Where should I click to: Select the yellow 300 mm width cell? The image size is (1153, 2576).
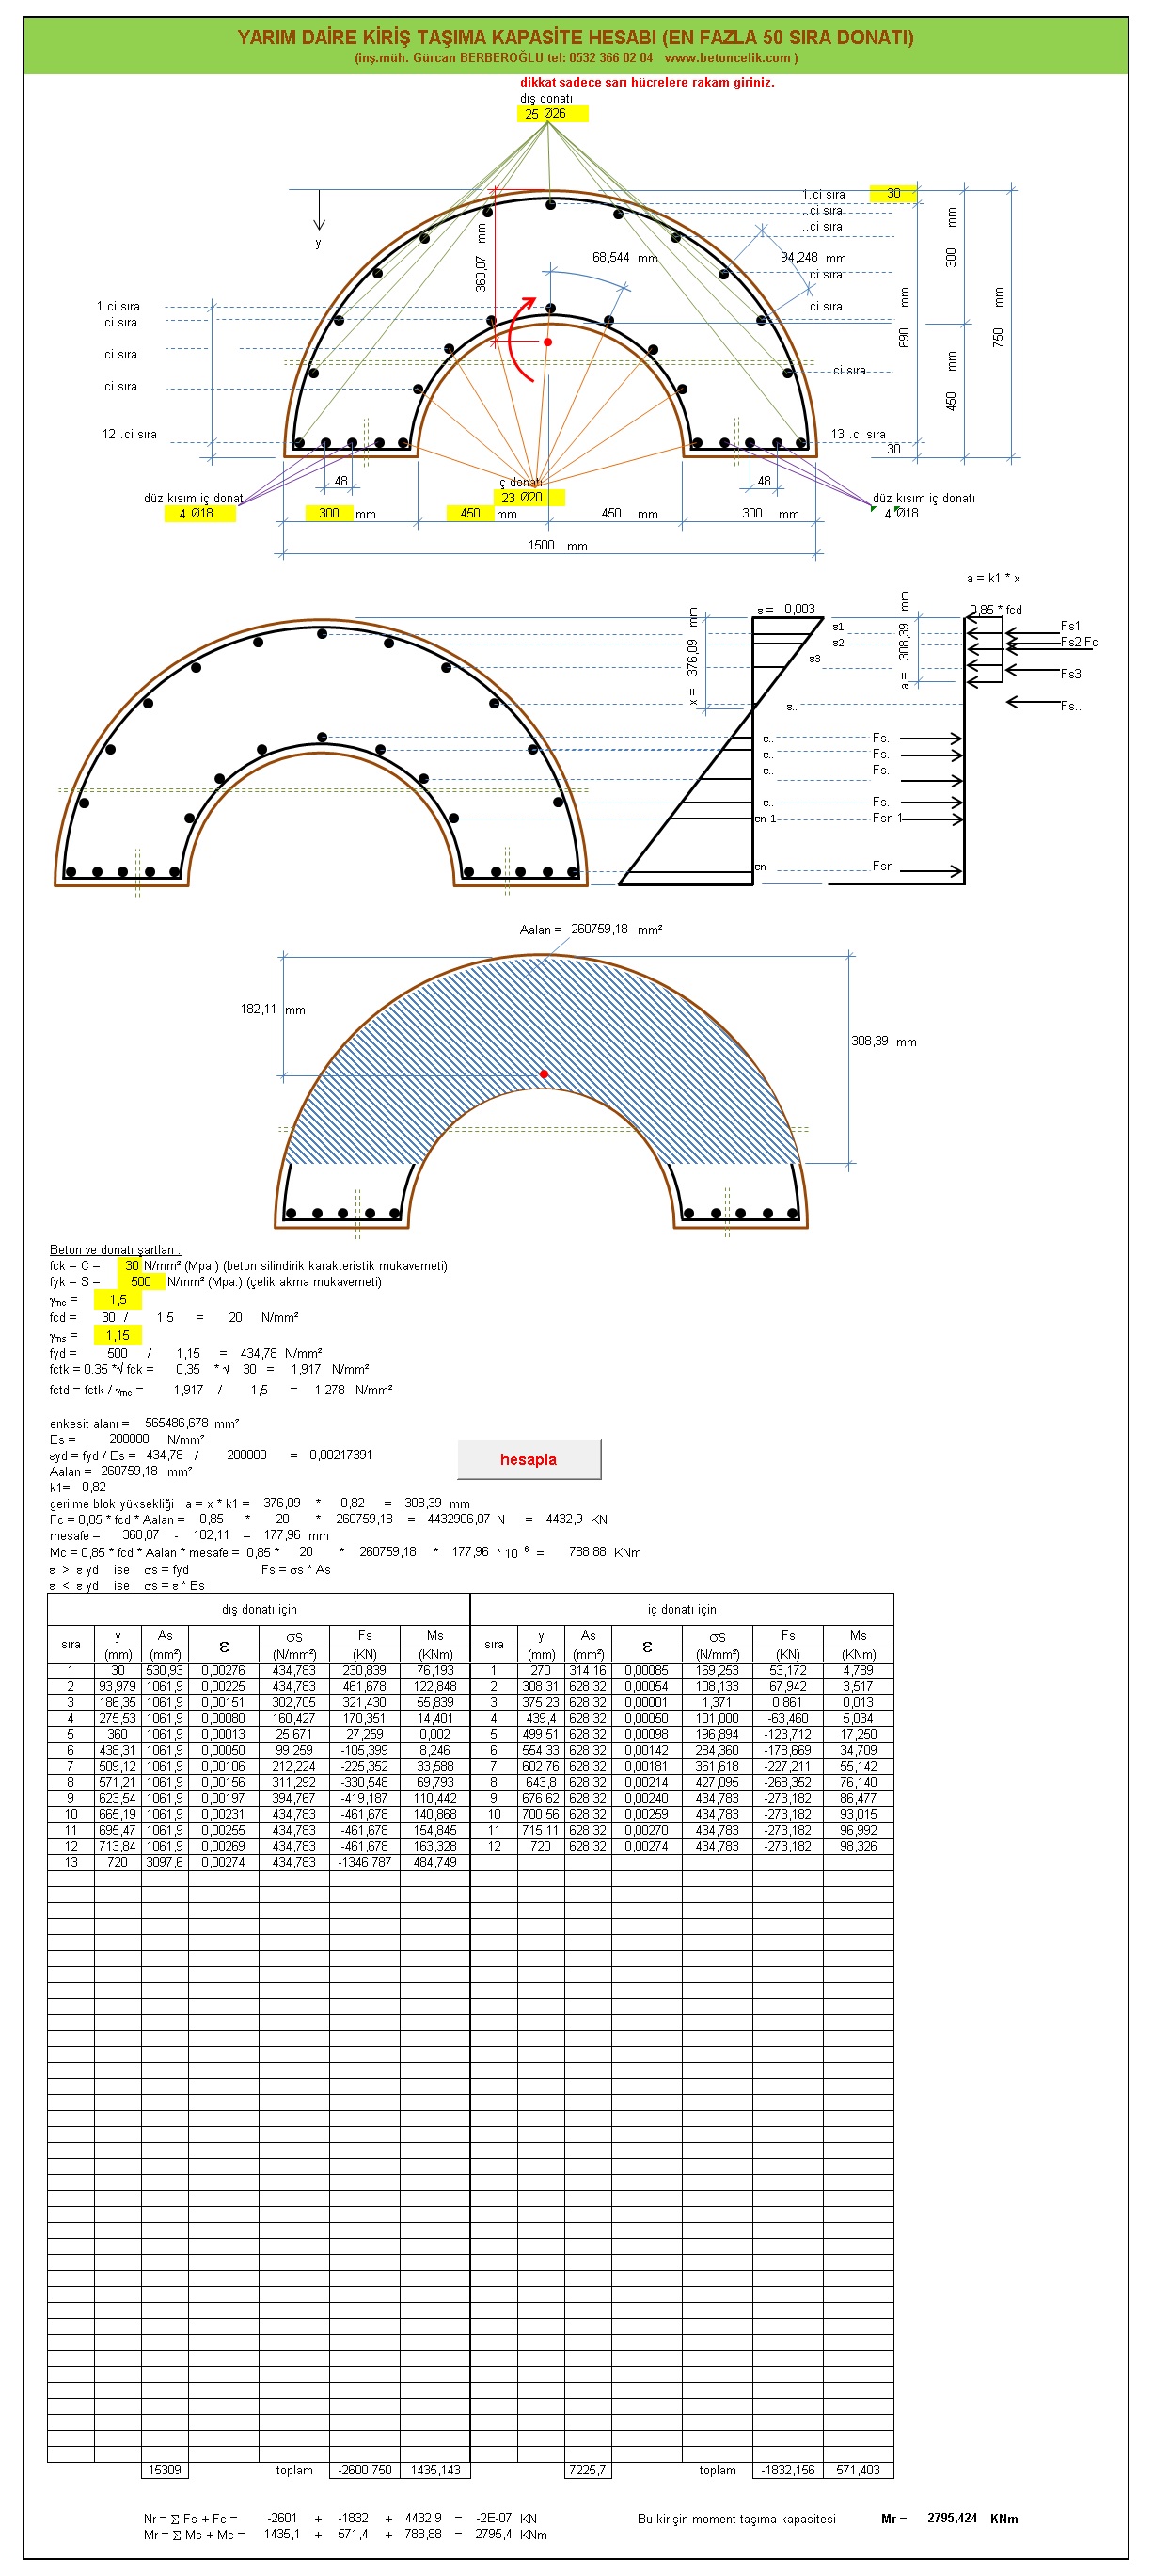[329, 513]
